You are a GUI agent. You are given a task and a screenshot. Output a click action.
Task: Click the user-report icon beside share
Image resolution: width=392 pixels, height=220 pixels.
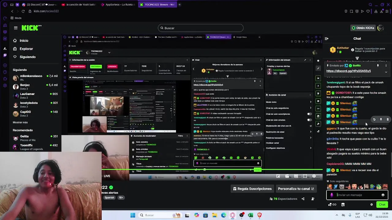coord(313,199)
